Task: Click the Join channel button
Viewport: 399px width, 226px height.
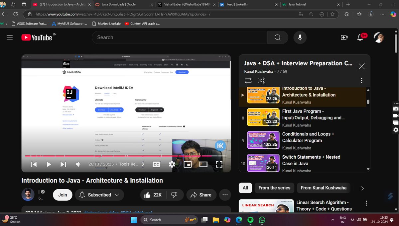Action: coord(63,195)
